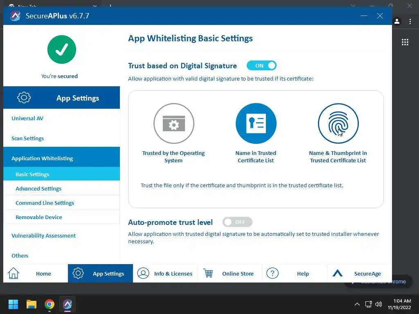
Task: Open network status tray icon
Action: (x=369, y=304)
